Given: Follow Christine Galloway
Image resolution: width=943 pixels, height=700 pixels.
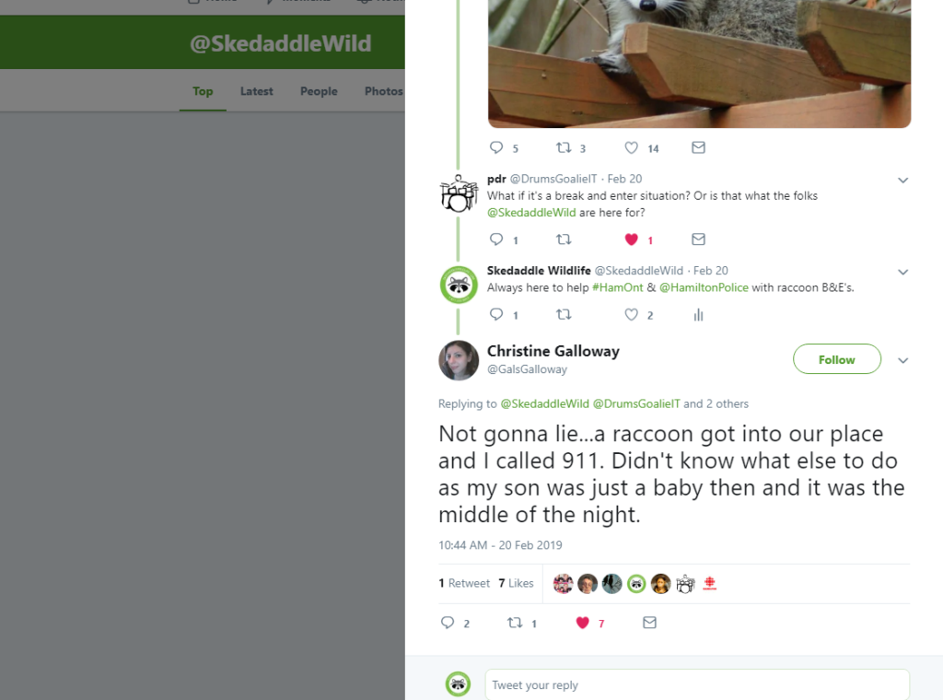Looking at the screenshot, I should coord(836,359).
